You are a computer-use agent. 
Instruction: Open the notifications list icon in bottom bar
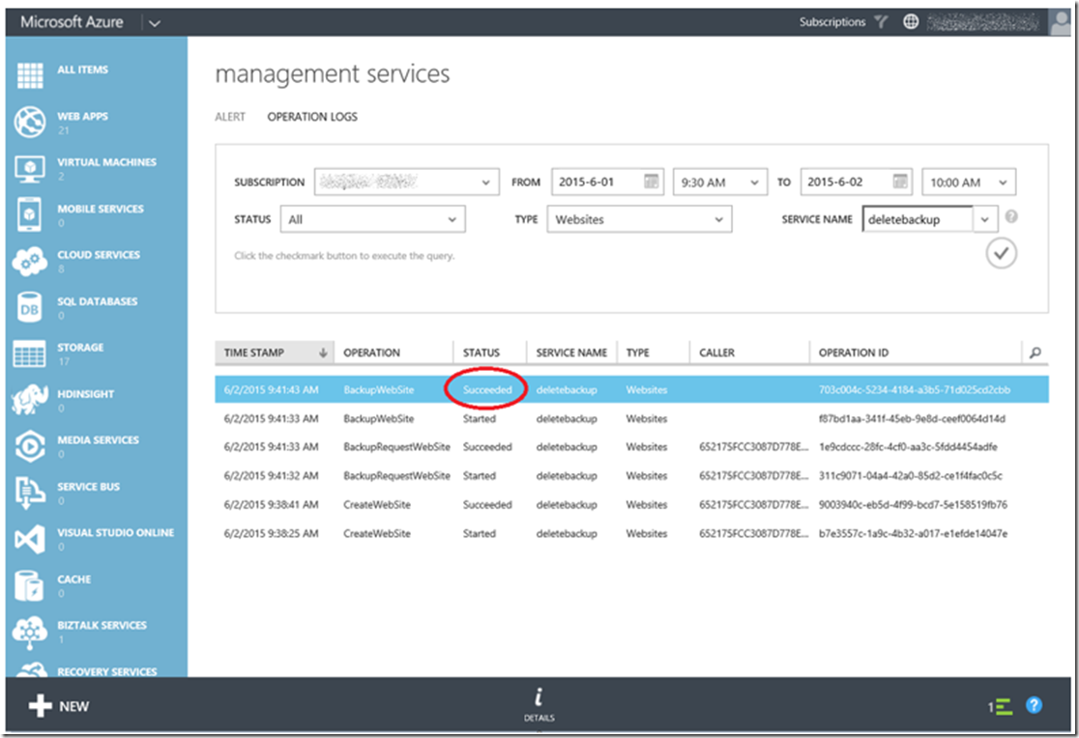1002,706
